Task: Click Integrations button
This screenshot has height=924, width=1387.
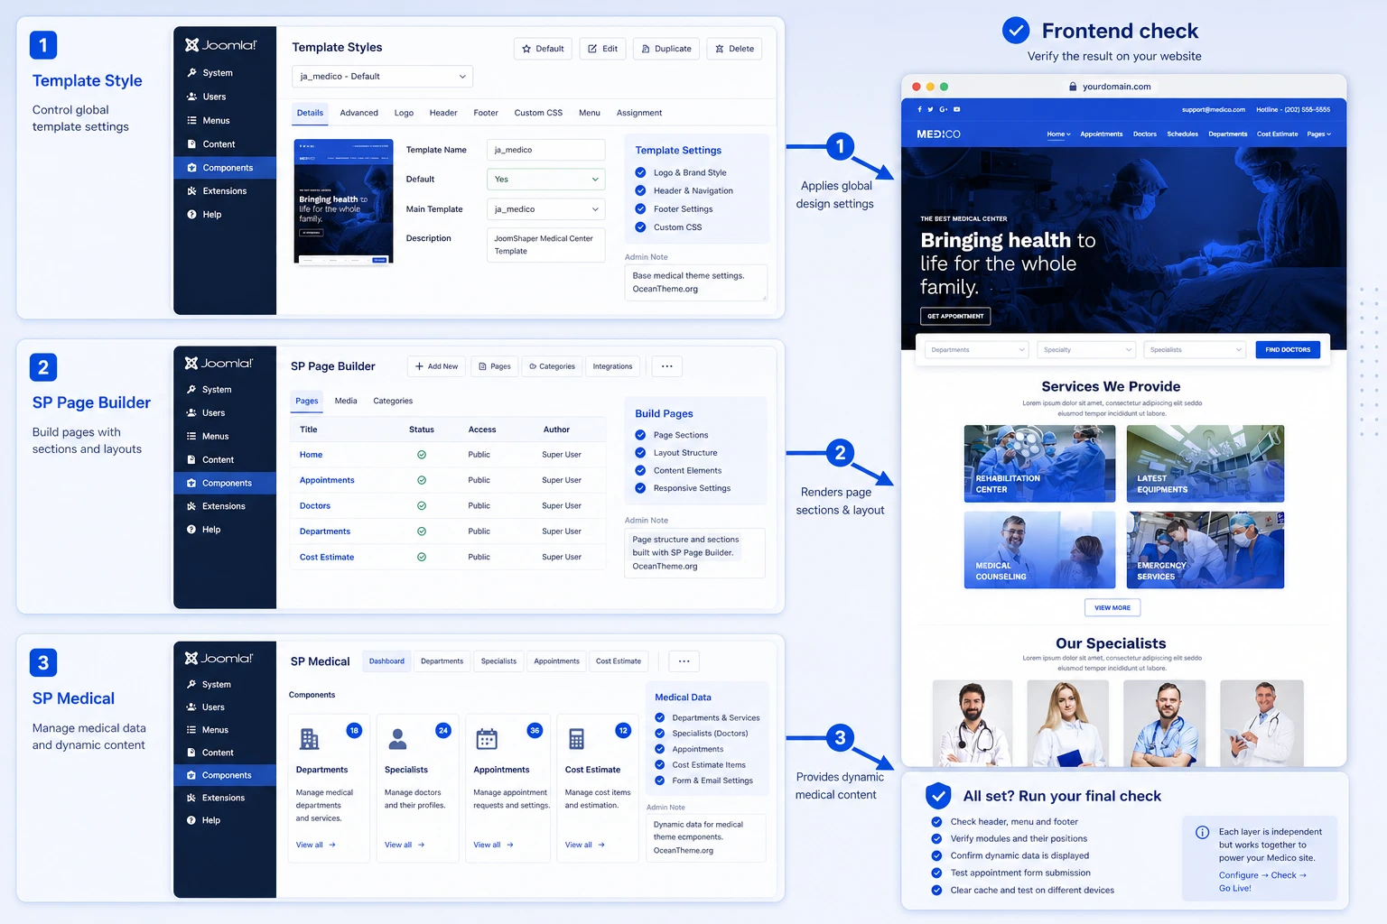Action: pyautogui.click(x=612, y=366)
